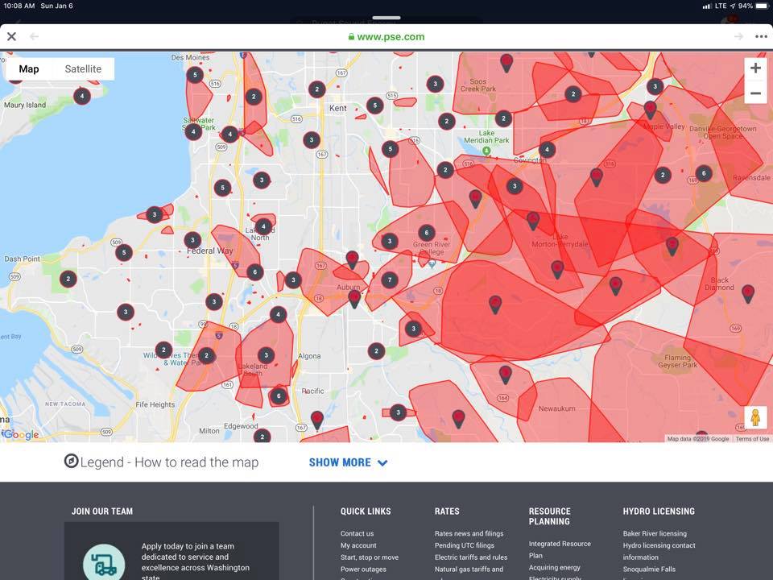This screenshot has width=773, height=580.
Task: Click the outage pin near Black Diamond
Action: click(x=748, y=293)
